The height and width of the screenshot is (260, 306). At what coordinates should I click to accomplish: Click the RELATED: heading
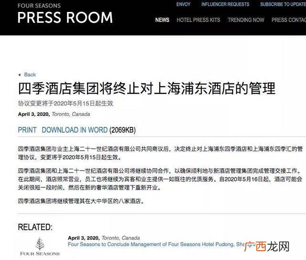35,227
